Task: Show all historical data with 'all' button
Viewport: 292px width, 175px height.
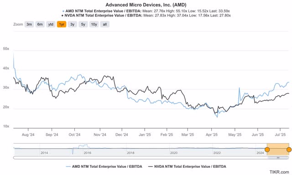Action: [105, 24]
